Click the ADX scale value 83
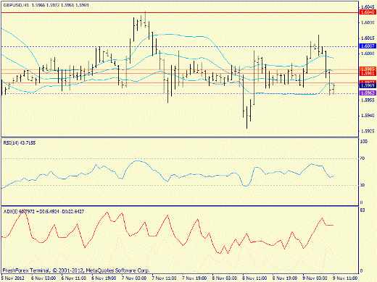Viewport: 377px width, 282px height. tap(362, 210)
